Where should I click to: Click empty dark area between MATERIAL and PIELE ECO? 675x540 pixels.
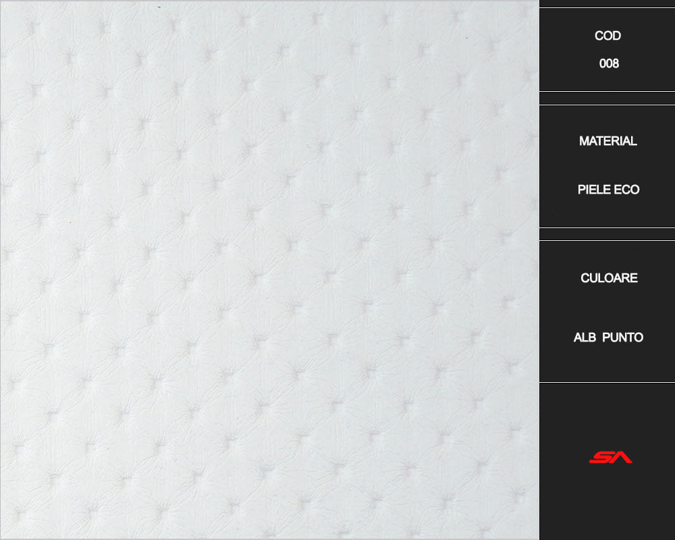point(607,165)
